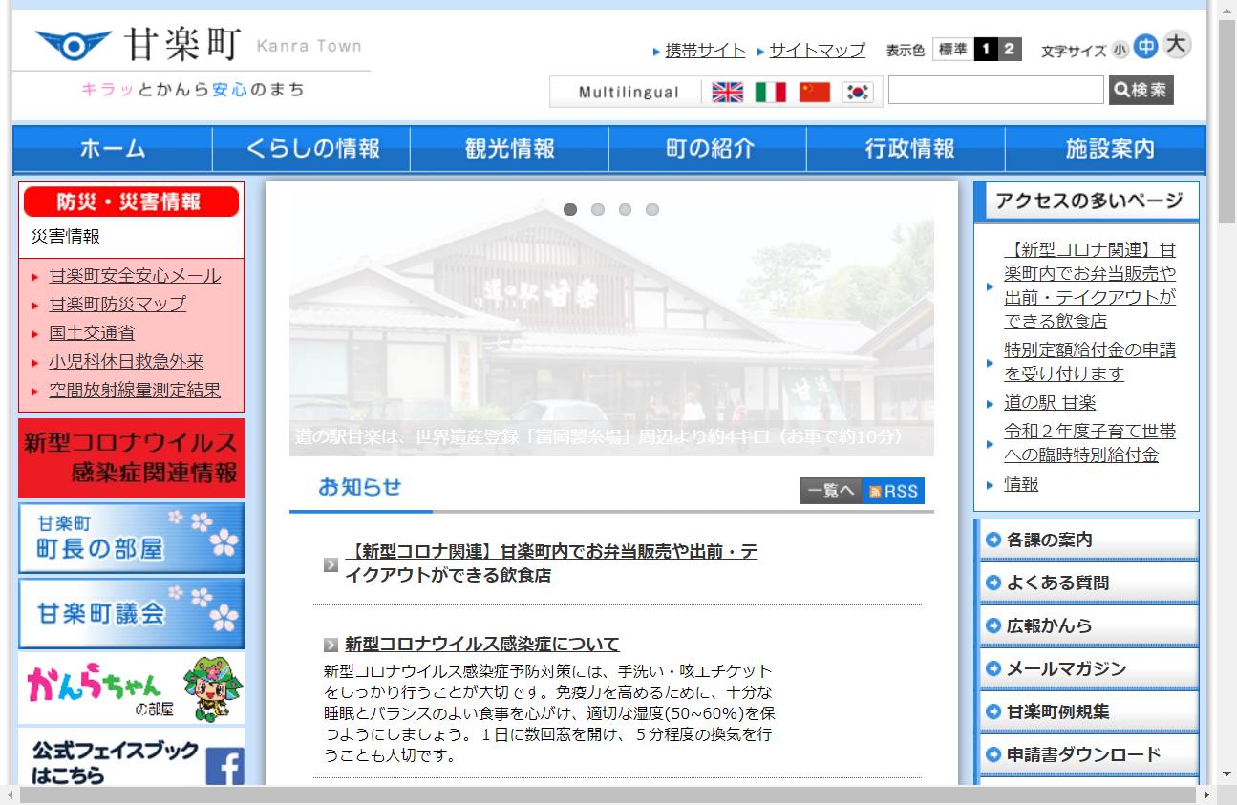Open the English version via UK flag icon

click(x=728, y=93)
